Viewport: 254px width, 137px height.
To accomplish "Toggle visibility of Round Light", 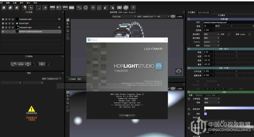I will (3, 23).
